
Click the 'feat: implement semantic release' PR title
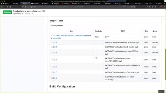pos(27,11)
